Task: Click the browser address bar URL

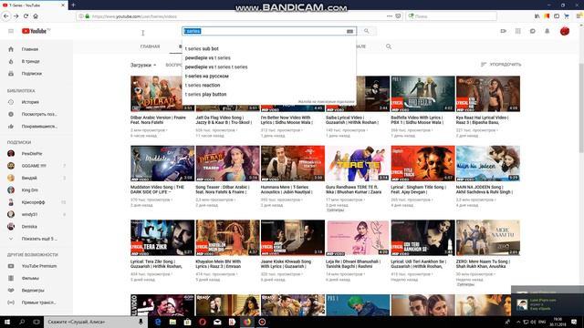Action: pyautogui.click(x=134, y=16)
